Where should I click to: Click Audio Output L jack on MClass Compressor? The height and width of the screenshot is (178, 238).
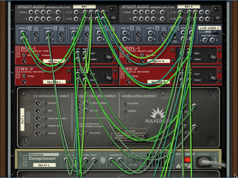pos(86,160)
